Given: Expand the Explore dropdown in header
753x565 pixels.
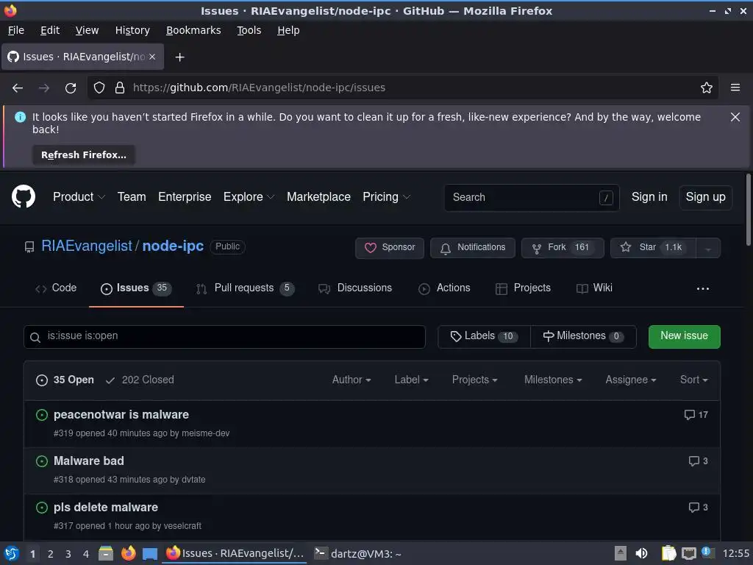Looking at the screenshot, I should pos(249,197).
